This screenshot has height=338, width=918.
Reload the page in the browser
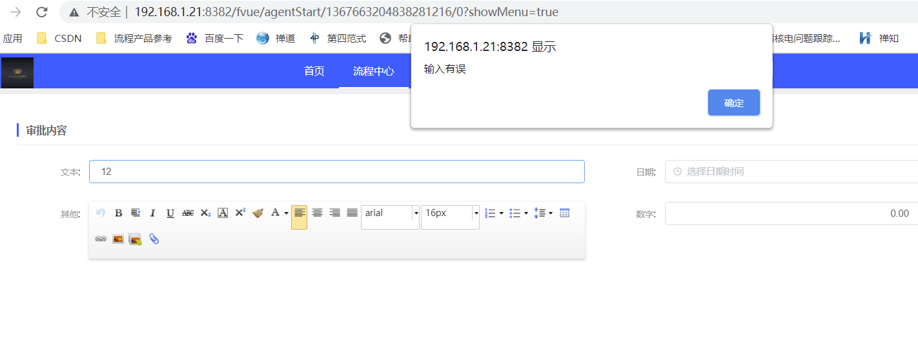click(x=41, y=12)
